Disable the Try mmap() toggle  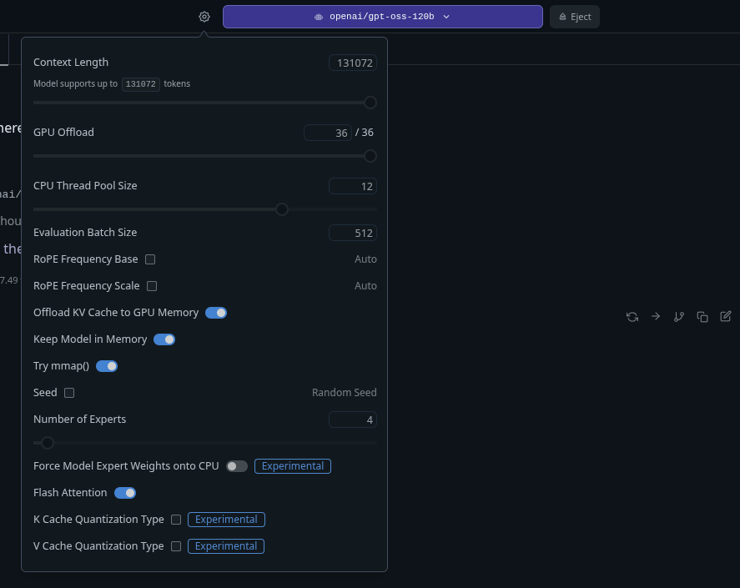coord(107,365)
